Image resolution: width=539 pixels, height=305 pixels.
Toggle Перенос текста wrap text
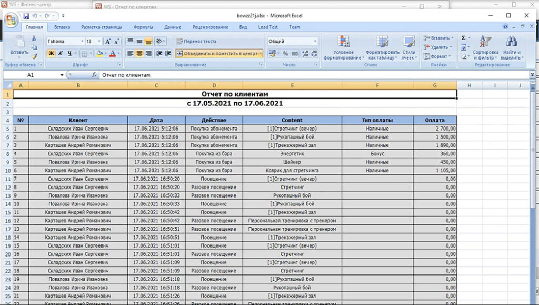(x=196, y=41)
